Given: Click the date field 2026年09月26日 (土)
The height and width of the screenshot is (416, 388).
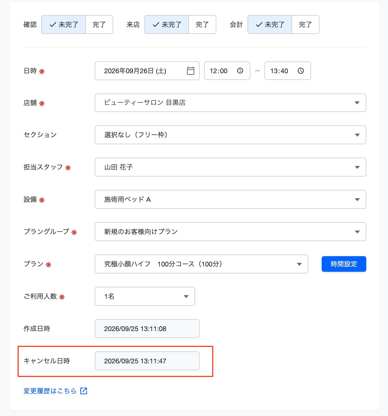Looking at the screenshot, I should click(147, 71).
